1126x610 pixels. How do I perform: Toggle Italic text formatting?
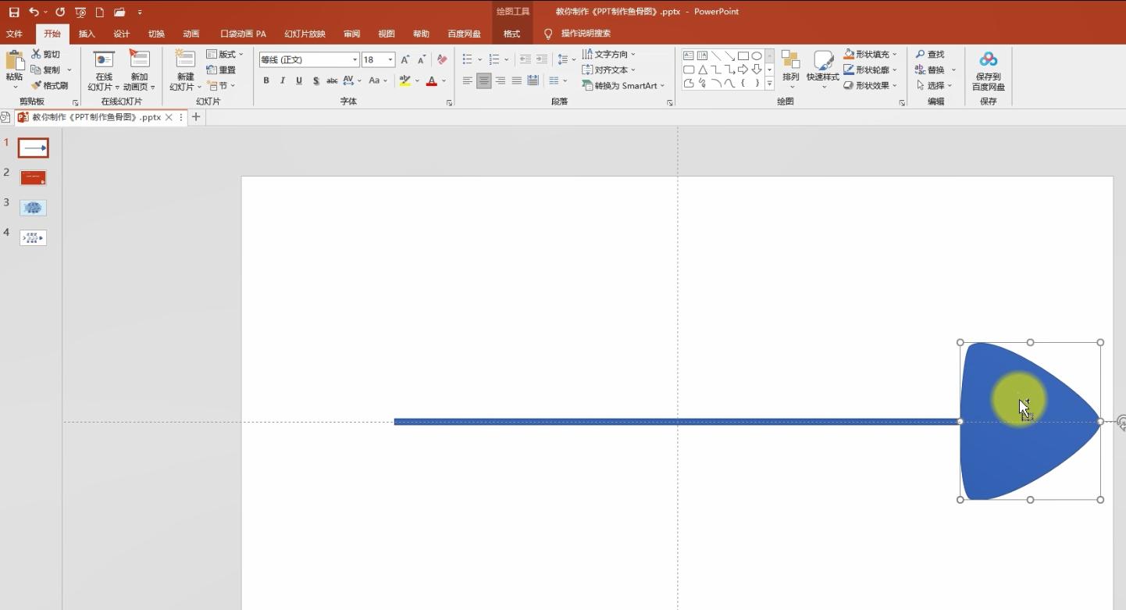(283, 80)
